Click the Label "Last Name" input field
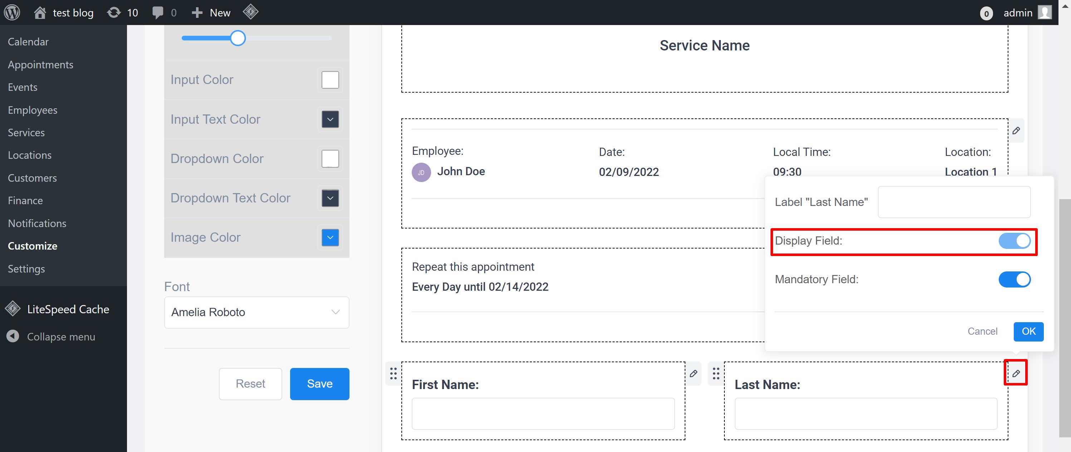Image resolution: width=1071 pixels, height=452 pixels. coord(954,202)
